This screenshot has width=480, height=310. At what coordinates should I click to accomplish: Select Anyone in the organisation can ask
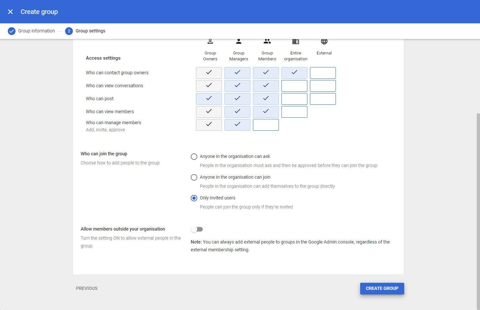pyautogui.click(x=194, y=157)
